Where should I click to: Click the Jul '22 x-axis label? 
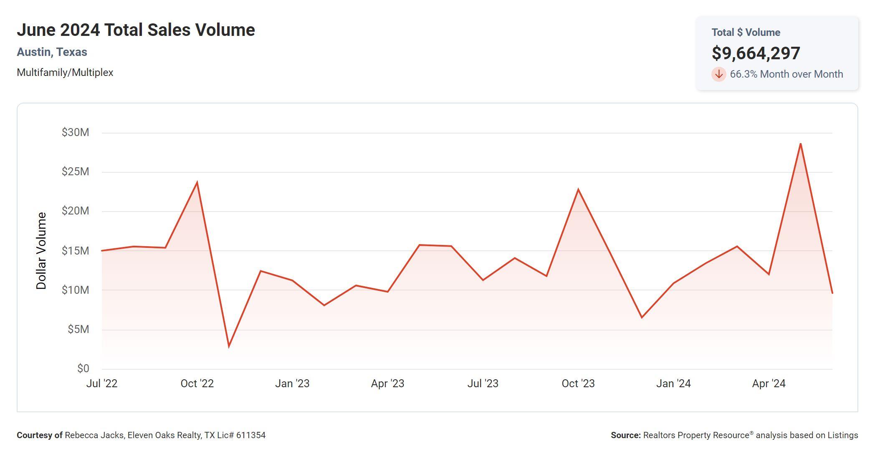(102, 383)
